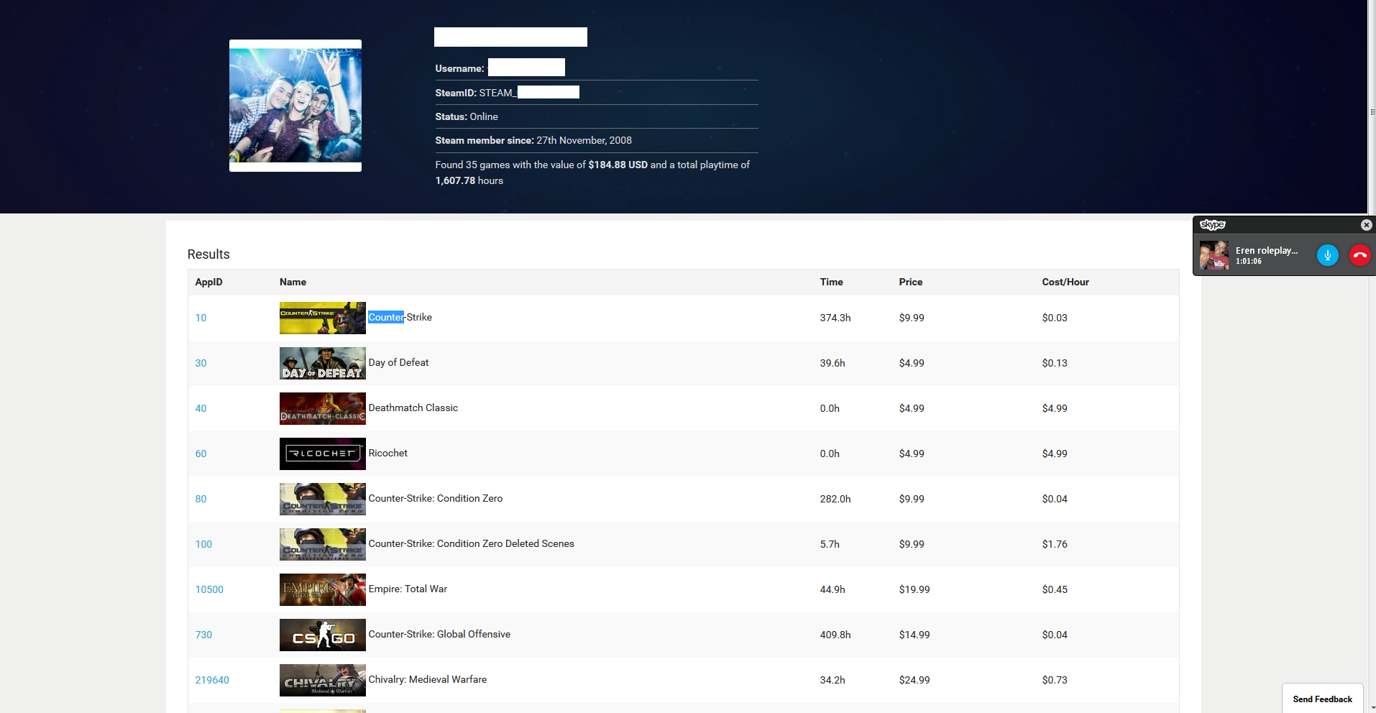
Task: Click the $24.99 price value
Action: point(914,680)
